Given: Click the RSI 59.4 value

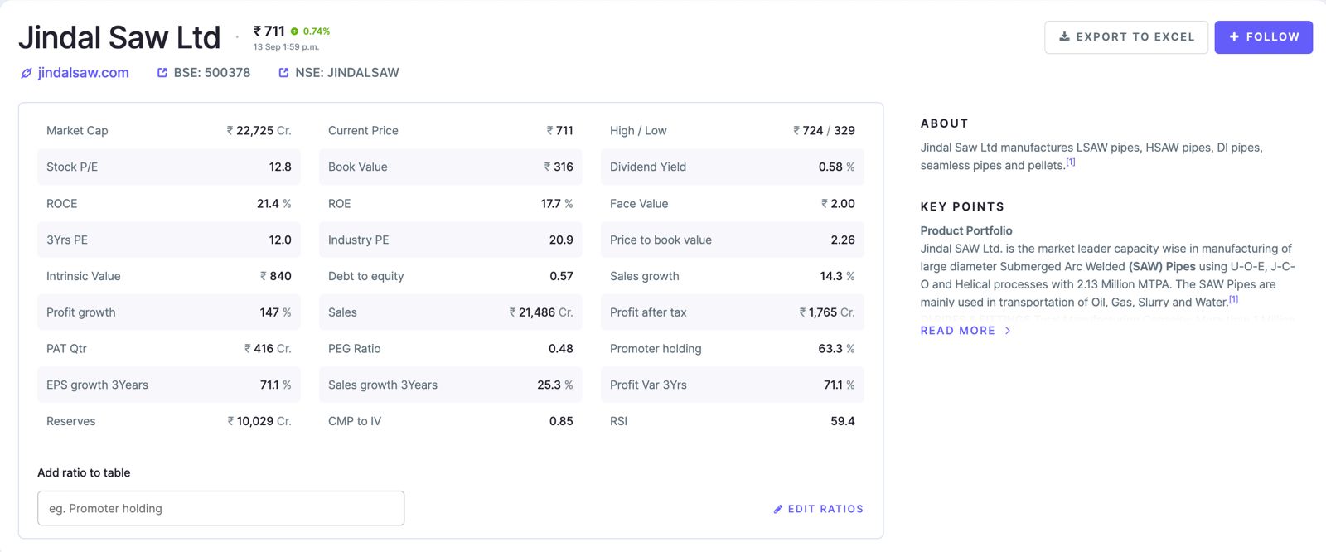Looking at the screenshot, I should (843, 421).
